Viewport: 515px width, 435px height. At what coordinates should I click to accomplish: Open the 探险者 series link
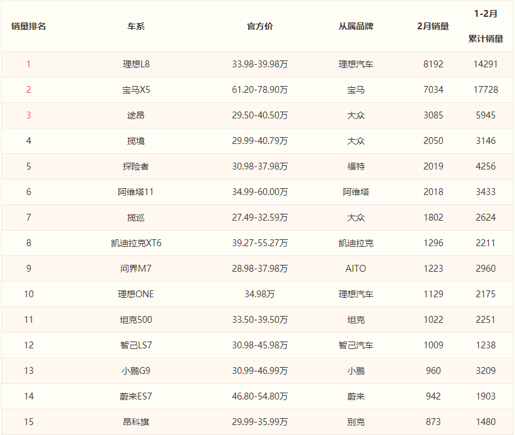(136, 166)
